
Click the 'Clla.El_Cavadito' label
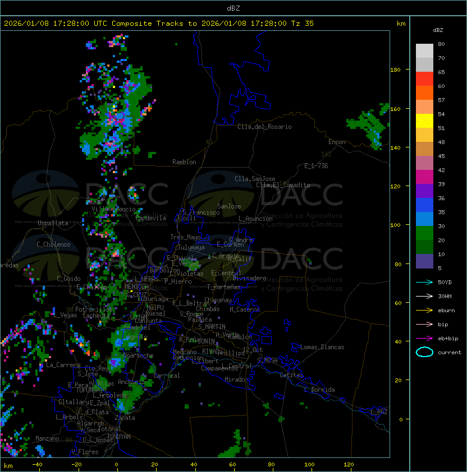tap(283, 185)
